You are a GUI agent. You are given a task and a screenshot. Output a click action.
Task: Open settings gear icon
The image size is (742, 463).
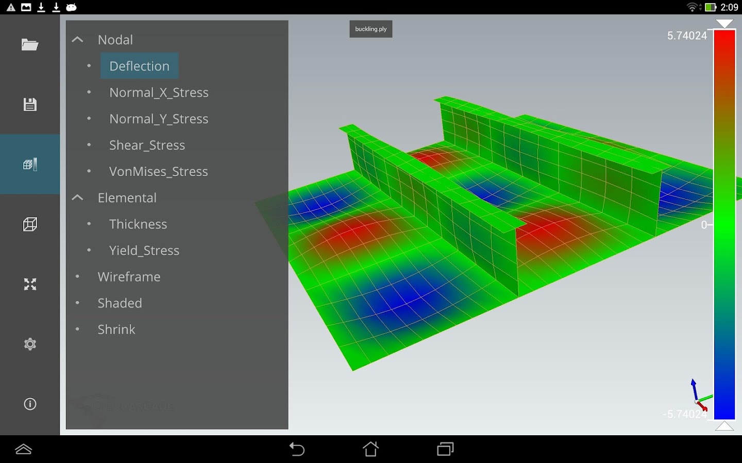[x=30, y=344]
